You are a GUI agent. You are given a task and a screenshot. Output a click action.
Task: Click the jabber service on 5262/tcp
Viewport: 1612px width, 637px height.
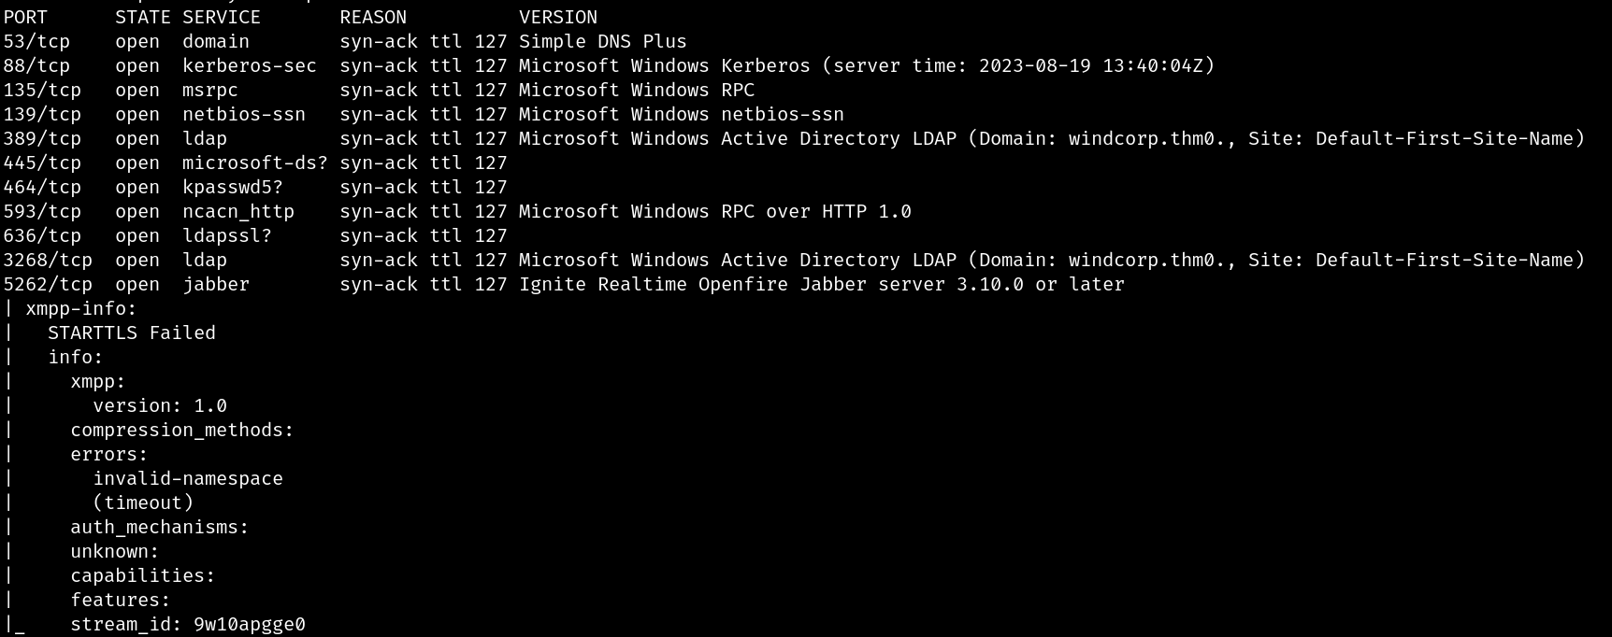pyautogui.click(x=216, y=285)
